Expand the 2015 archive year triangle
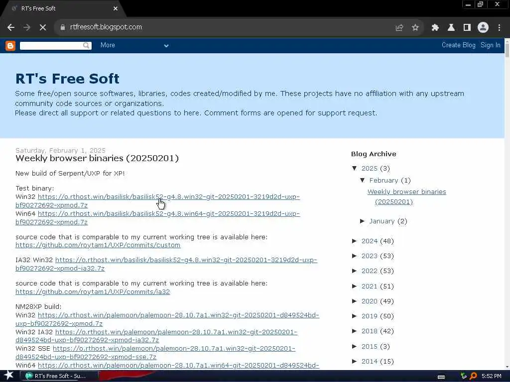This screenshot has height=382, width=510. click(x=355, y=346)
